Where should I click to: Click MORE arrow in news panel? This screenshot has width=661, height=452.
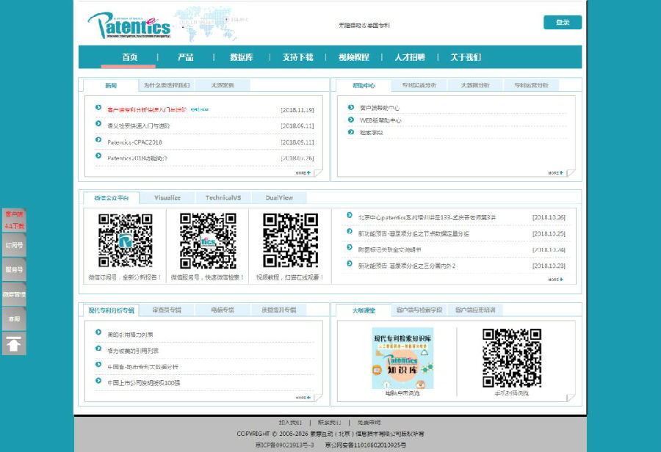[303, 173]
